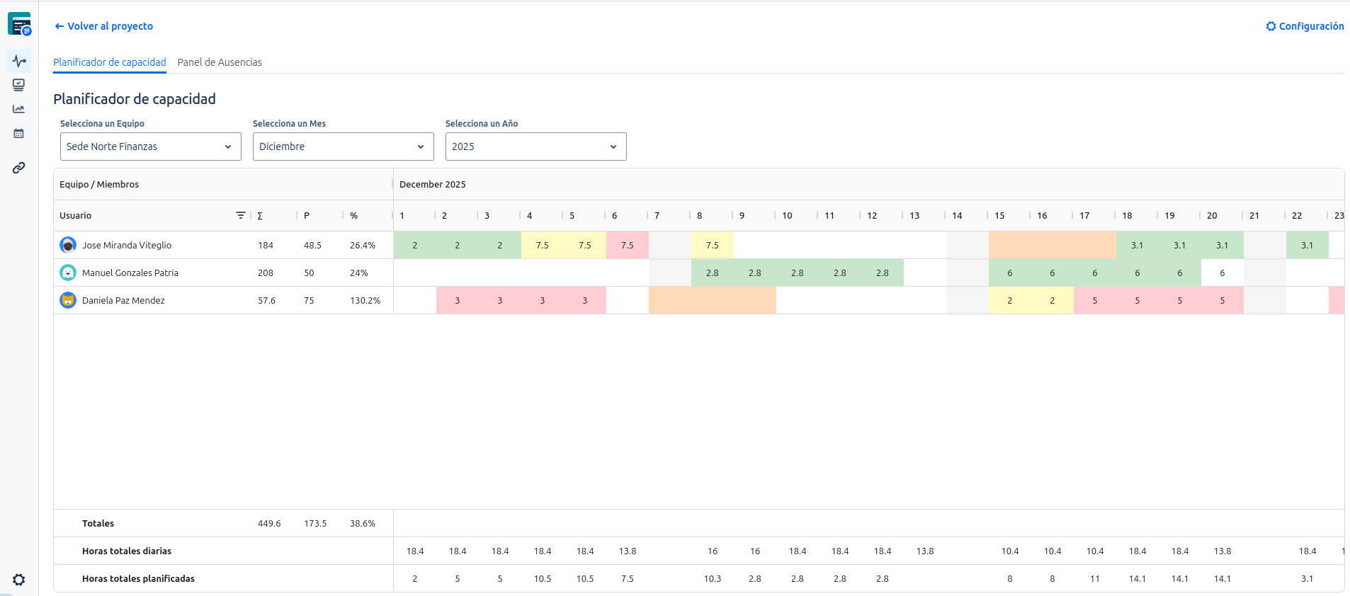Open the trend chart reports icon
This screenshot has width=1350, height=596.
(x=19, y=109)
